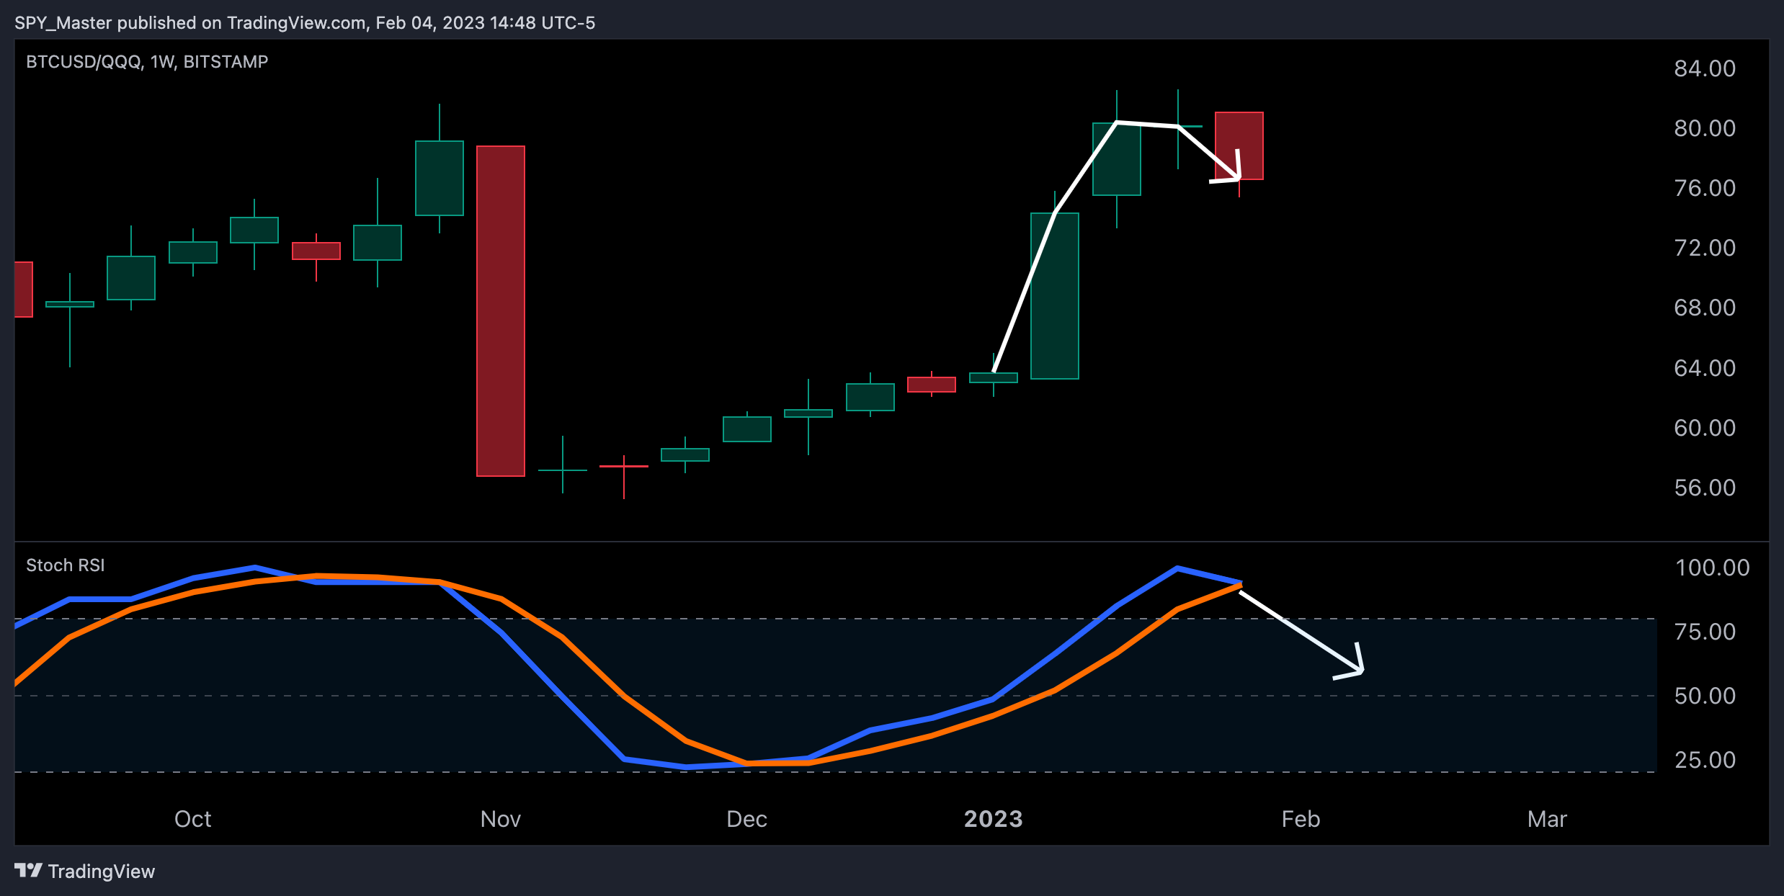Open the TradingView wordmark link

tap(102, 872)
